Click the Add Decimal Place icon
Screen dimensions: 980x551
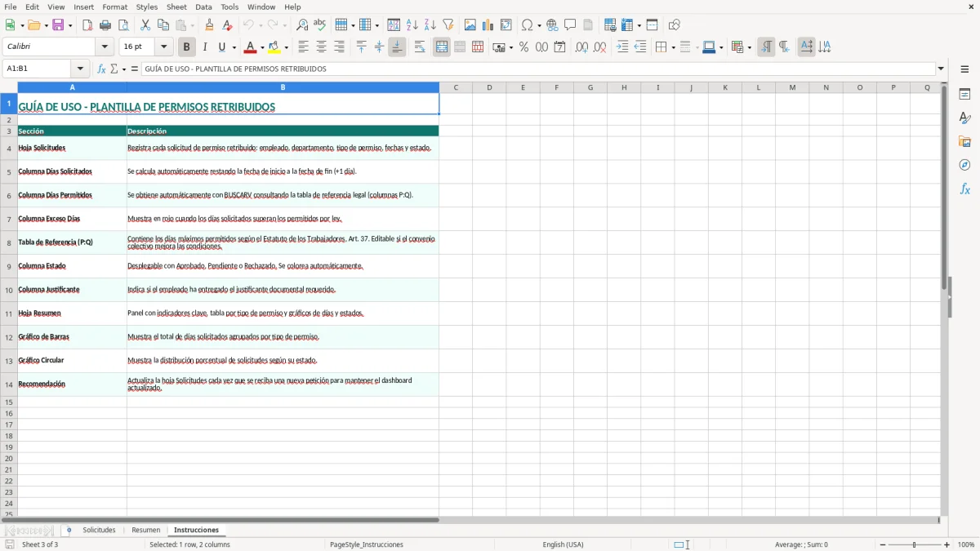click(581, 47)
